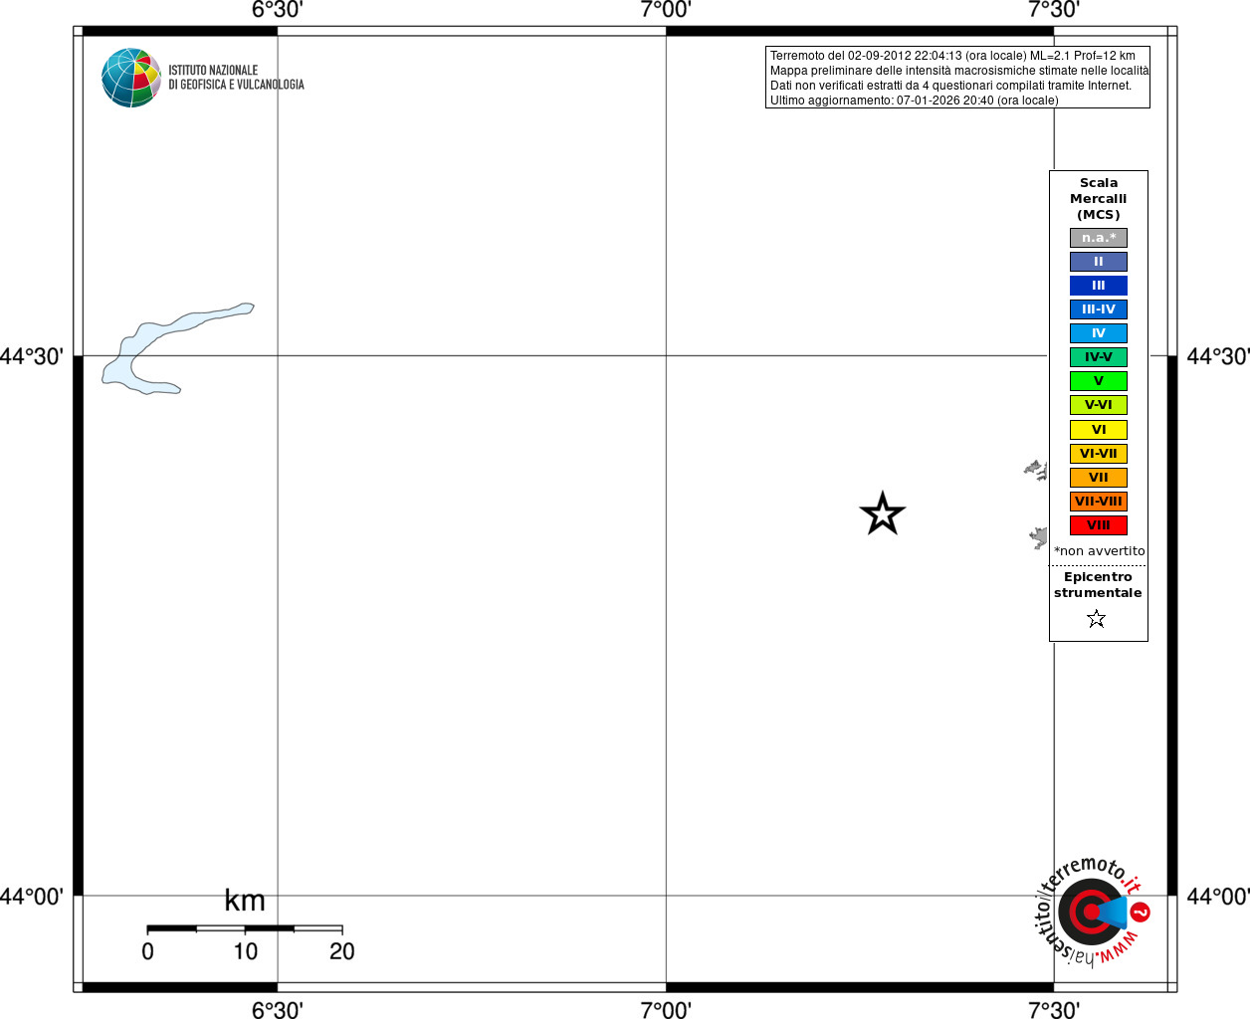Click the bottom 7°00' longitude label
Image resolution: width=1250 pixels, height=1019 pixels.
tap(666, 1010)
